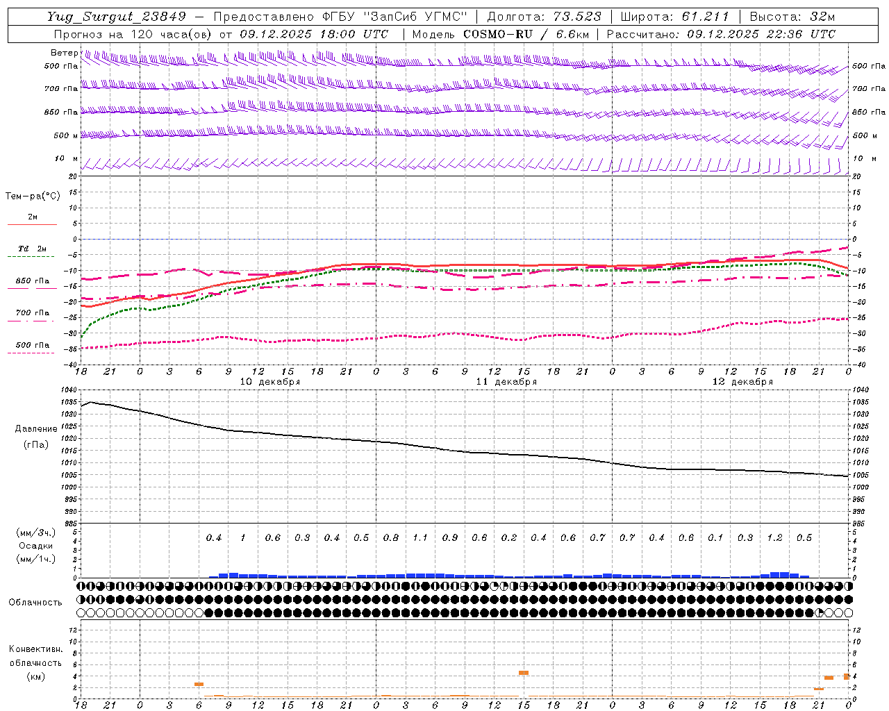The width and height of the screenshot is (889, 711).
Task: Click the (мм/1ч.) units label
Action: click(x=36, y=559)
